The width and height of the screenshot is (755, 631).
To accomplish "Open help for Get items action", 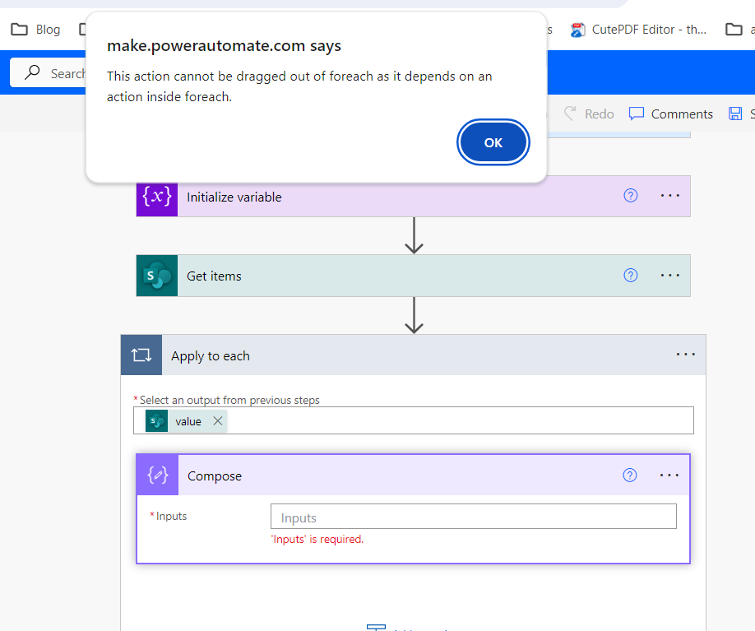I will tap(631, 276).
